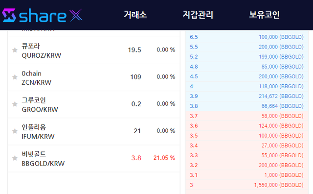Click the BBGOLD/KRW pair label
313x194 pixels.
pos(43,164)
